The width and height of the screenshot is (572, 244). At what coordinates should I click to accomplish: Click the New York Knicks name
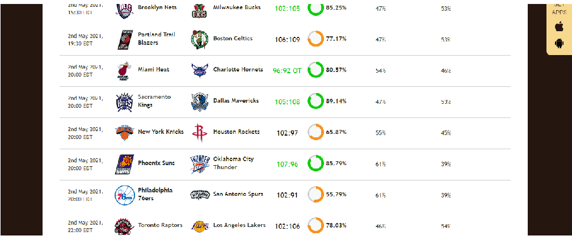161,132
